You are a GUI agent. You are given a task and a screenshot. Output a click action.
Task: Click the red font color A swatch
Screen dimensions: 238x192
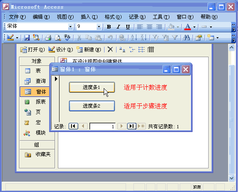188,27
